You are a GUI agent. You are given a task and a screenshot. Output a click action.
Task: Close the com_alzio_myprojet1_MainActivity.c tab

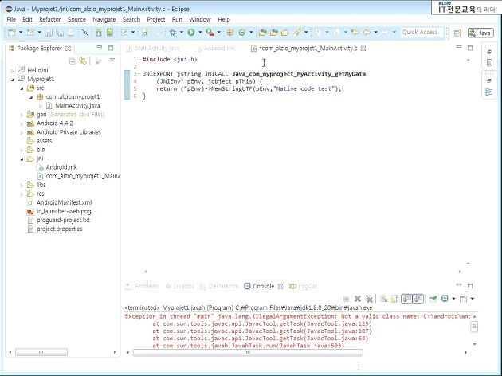pos(363,49)
